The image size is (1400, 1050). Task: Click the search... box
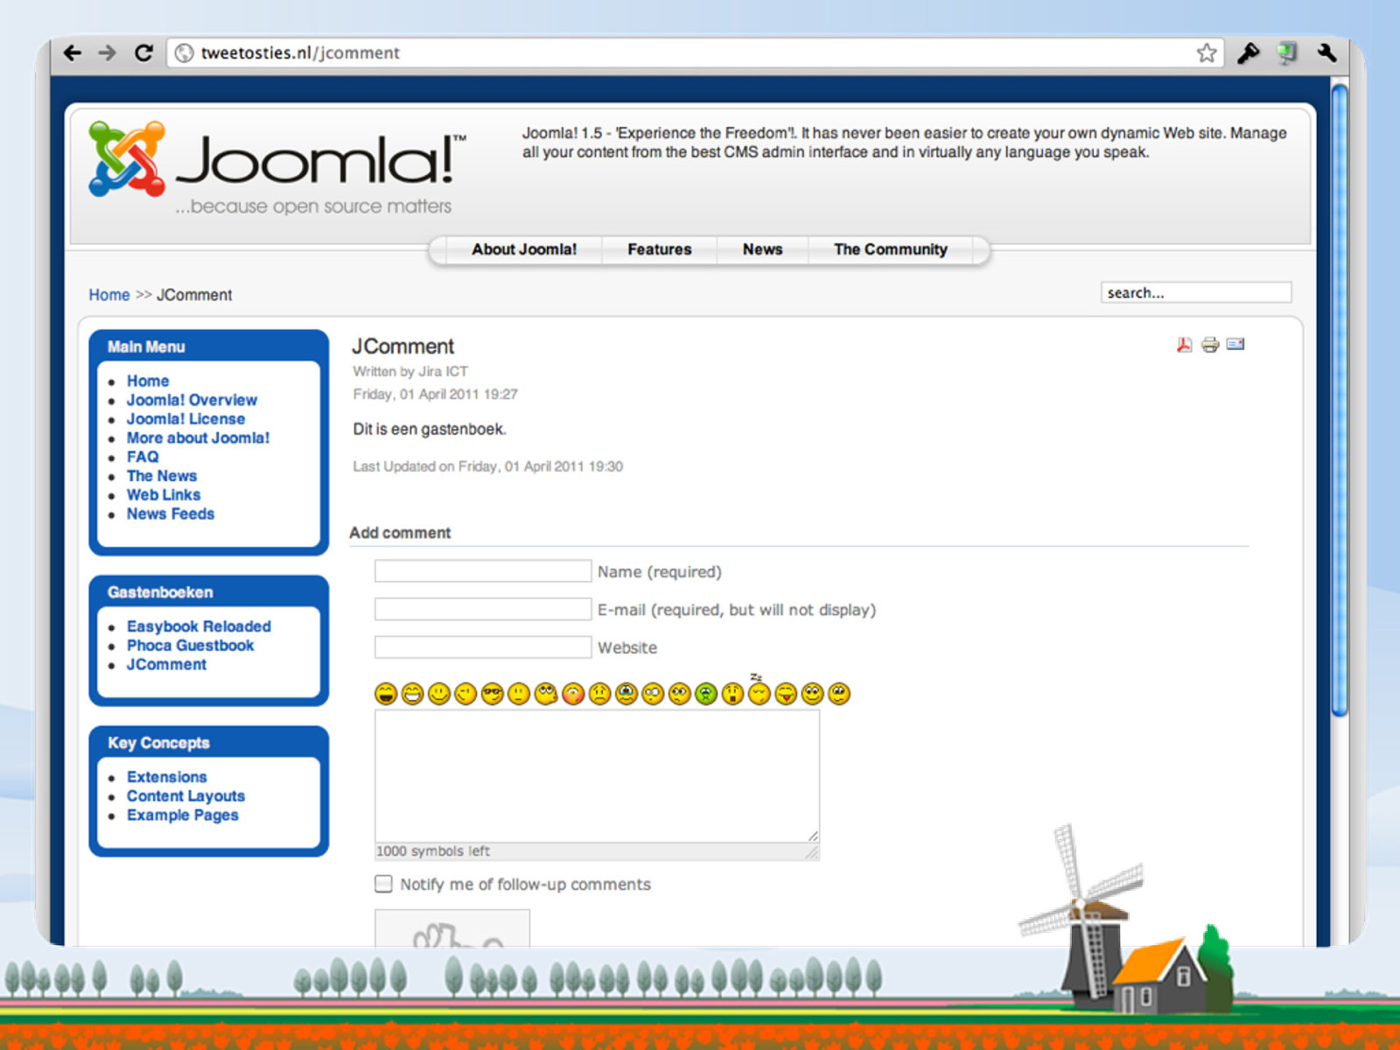pos(1196,293)
